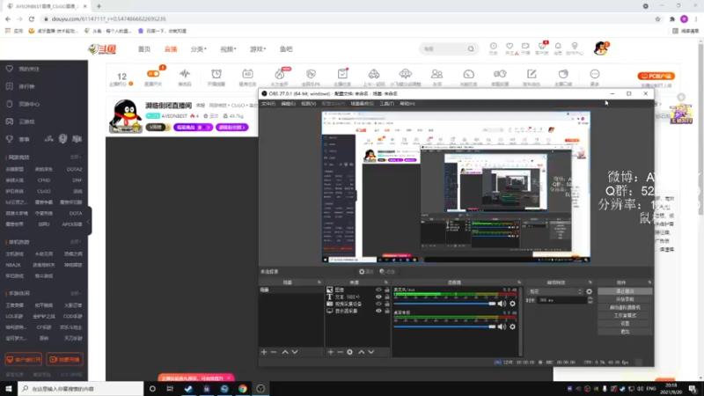Add a new source with the plus button
Image resolution: width=704 pixels, height=396 pixels.
[331, 352]
